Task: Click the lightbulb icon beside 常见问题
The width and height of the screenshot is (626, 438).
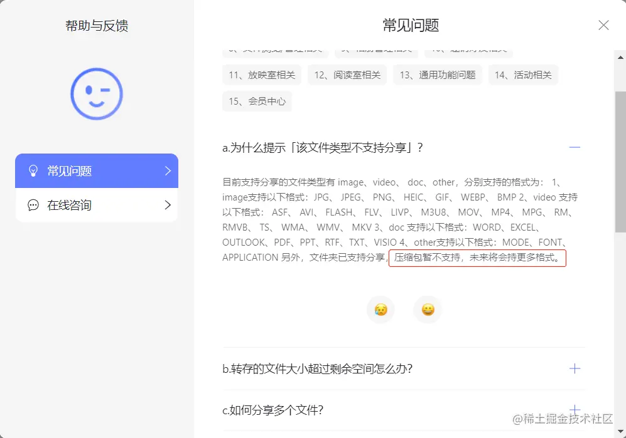Action: point(35,170)
